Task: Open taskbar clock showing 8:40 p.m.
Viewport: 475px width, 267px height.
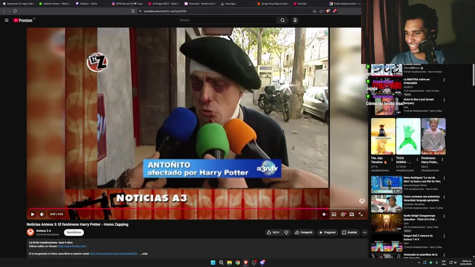Action: click(x=466, y=263)
